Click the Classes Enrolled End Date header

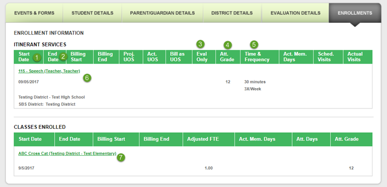pyautogui.click(x=74, y=139)
